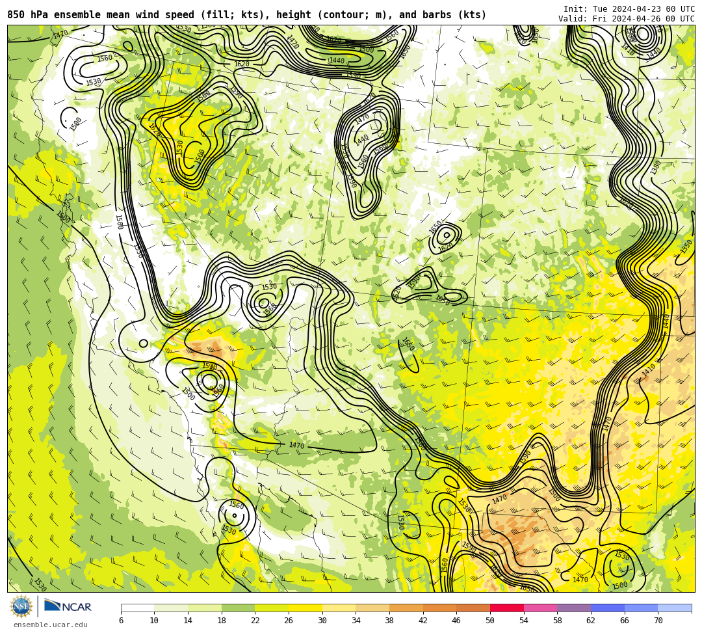This screenshot has width=702, height=633.
Task: Click the 1530 contour label in the bottom-left corner of the map
Action: pyautogui.click(x=40, y=584)
